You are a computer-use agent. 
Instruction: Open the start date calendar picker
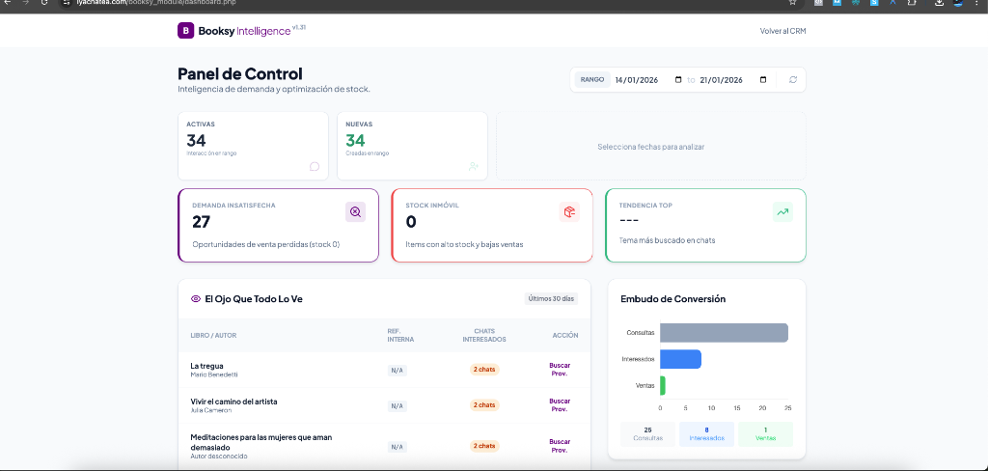pos(678,80)
